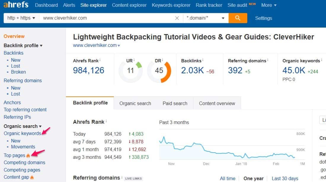This screenshot has height=182, width=326.
Task: Click info icon beside Referring domains chart heading
Action: click(x=122, y=177)
